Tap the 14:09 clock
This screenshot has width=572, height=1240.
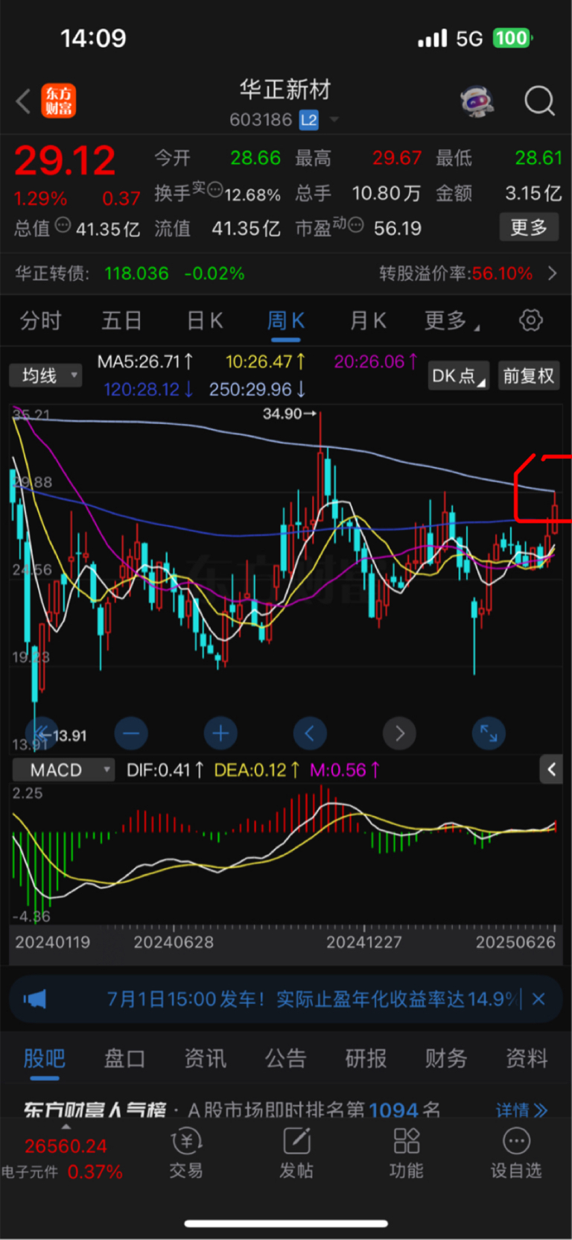click(93, 38)
